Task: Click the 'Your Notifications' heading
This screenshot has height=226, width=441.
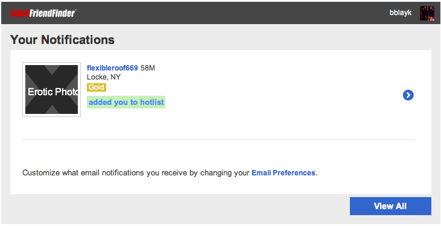Action: click(x=62, y=40)
